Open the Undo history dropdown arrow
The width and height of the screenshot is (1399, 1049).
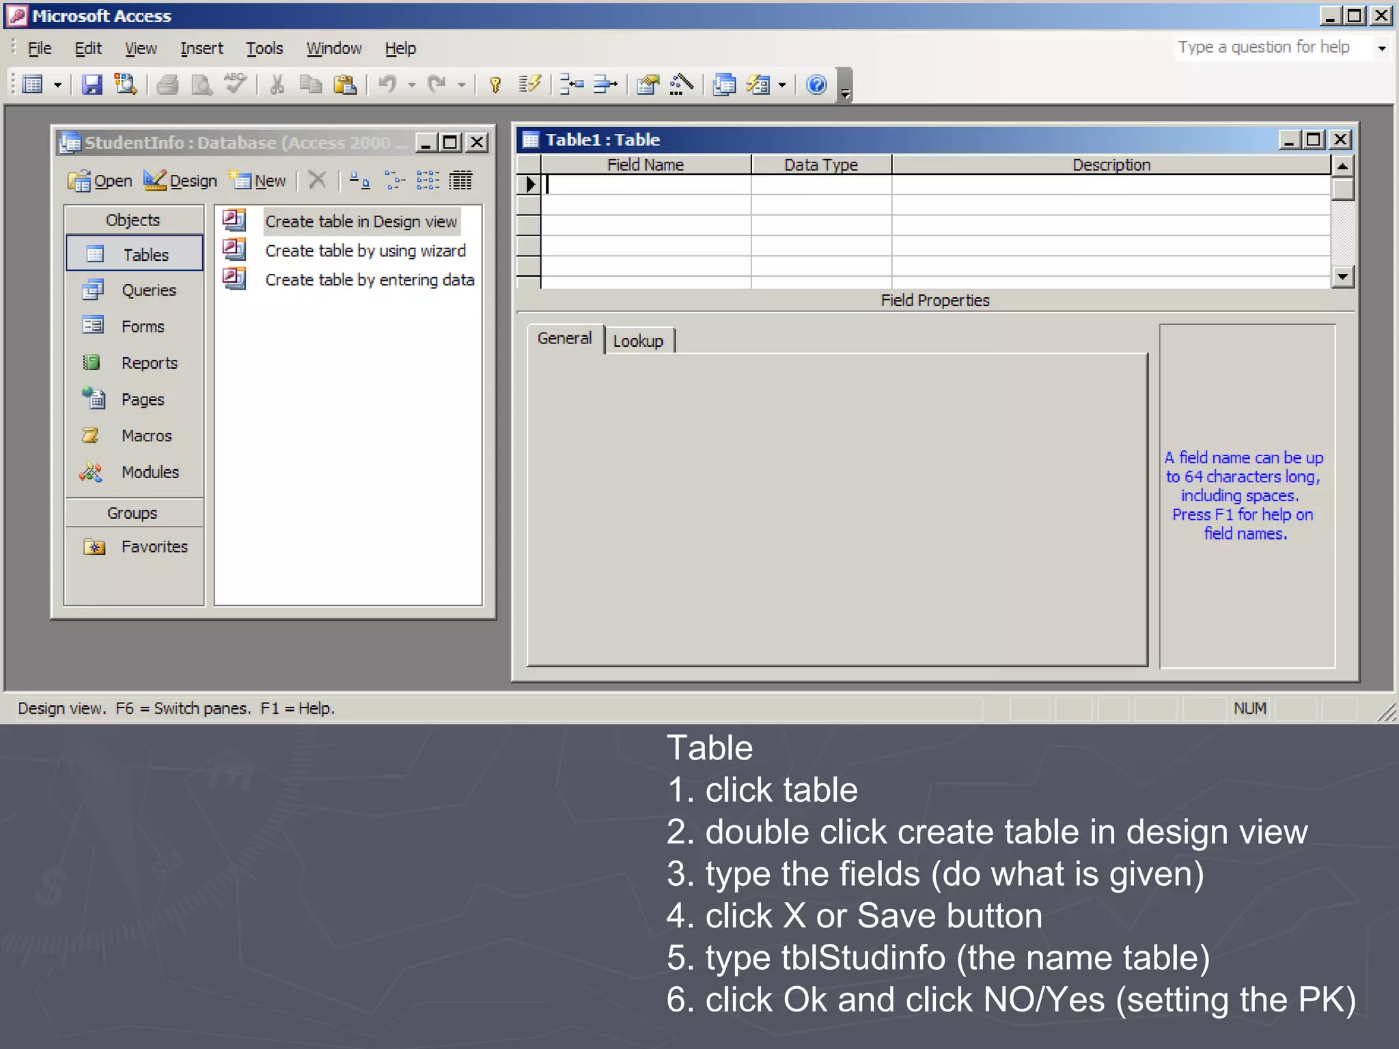click(x=412, y=85)
